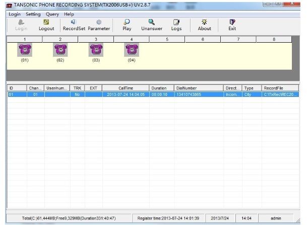Sort by the Duration column header
The width and height of the screenshot is (308, 228).
(x=161, y=88)
